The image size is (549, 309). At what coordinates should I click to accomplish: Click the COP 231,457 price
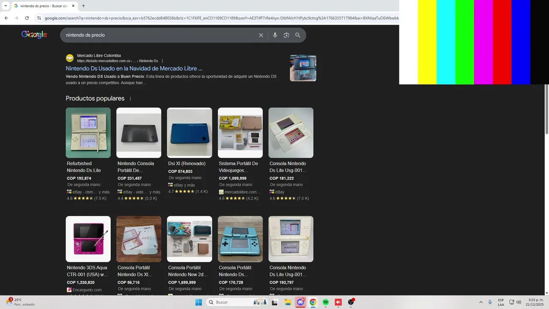pyautogui.click(x=130, y=178)
